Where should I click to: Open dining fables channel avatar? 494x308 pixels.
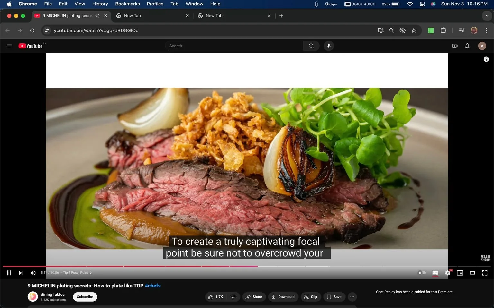32,296
